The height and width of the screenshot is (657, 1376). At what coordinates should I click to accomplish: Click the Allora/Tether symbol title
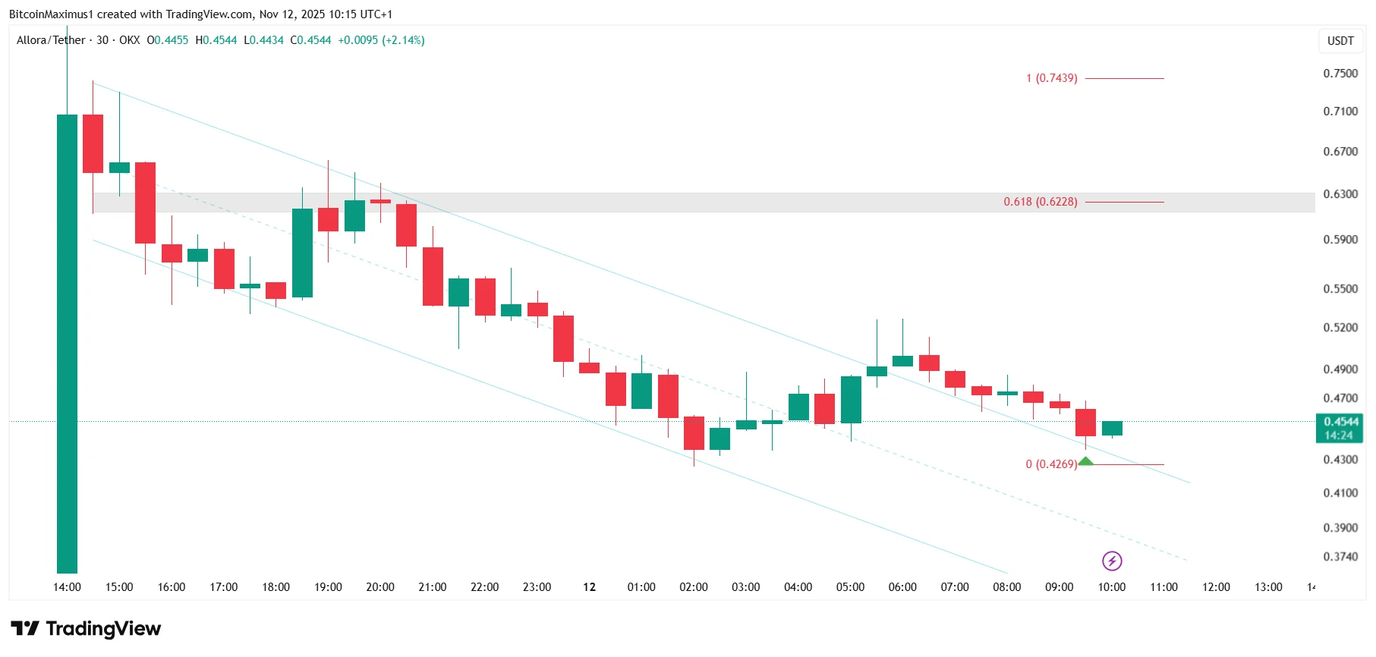point(51,40)
